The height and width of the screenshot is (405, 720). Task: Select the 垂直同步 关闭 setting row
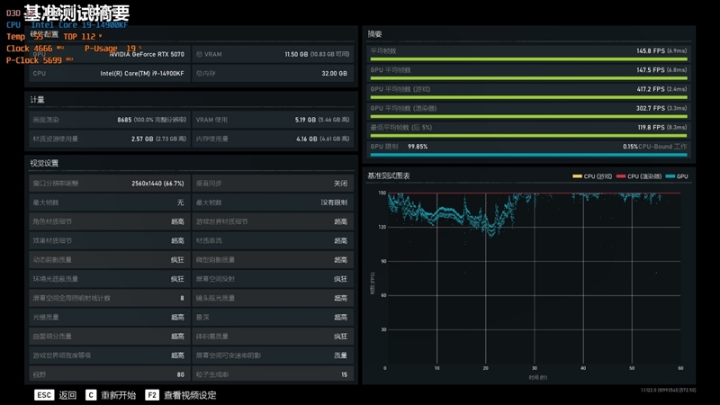click(x=271, y=184)
